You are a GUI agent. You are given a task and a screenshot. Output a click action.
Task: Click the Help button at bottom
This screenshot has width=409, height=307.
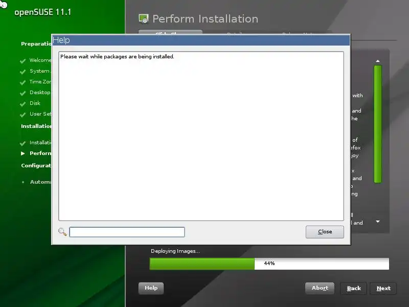click(151, 288)
